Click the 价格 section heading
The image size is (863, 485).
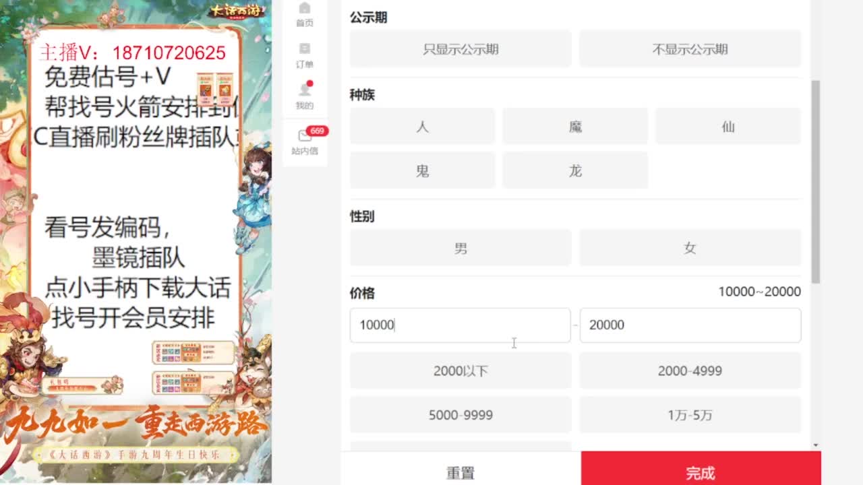point(362,293)
